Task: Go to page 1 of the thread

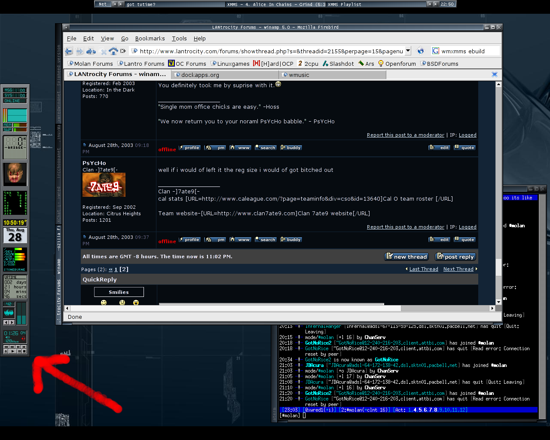Action: 116,269
